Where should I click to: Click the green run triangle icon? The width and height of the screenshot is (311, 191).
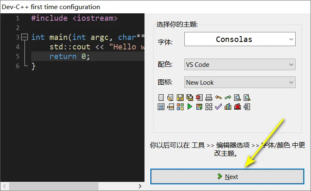[189, 107]
